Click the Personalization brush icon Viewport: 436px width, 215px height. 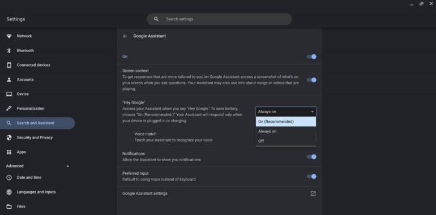[x=9, y=109]
